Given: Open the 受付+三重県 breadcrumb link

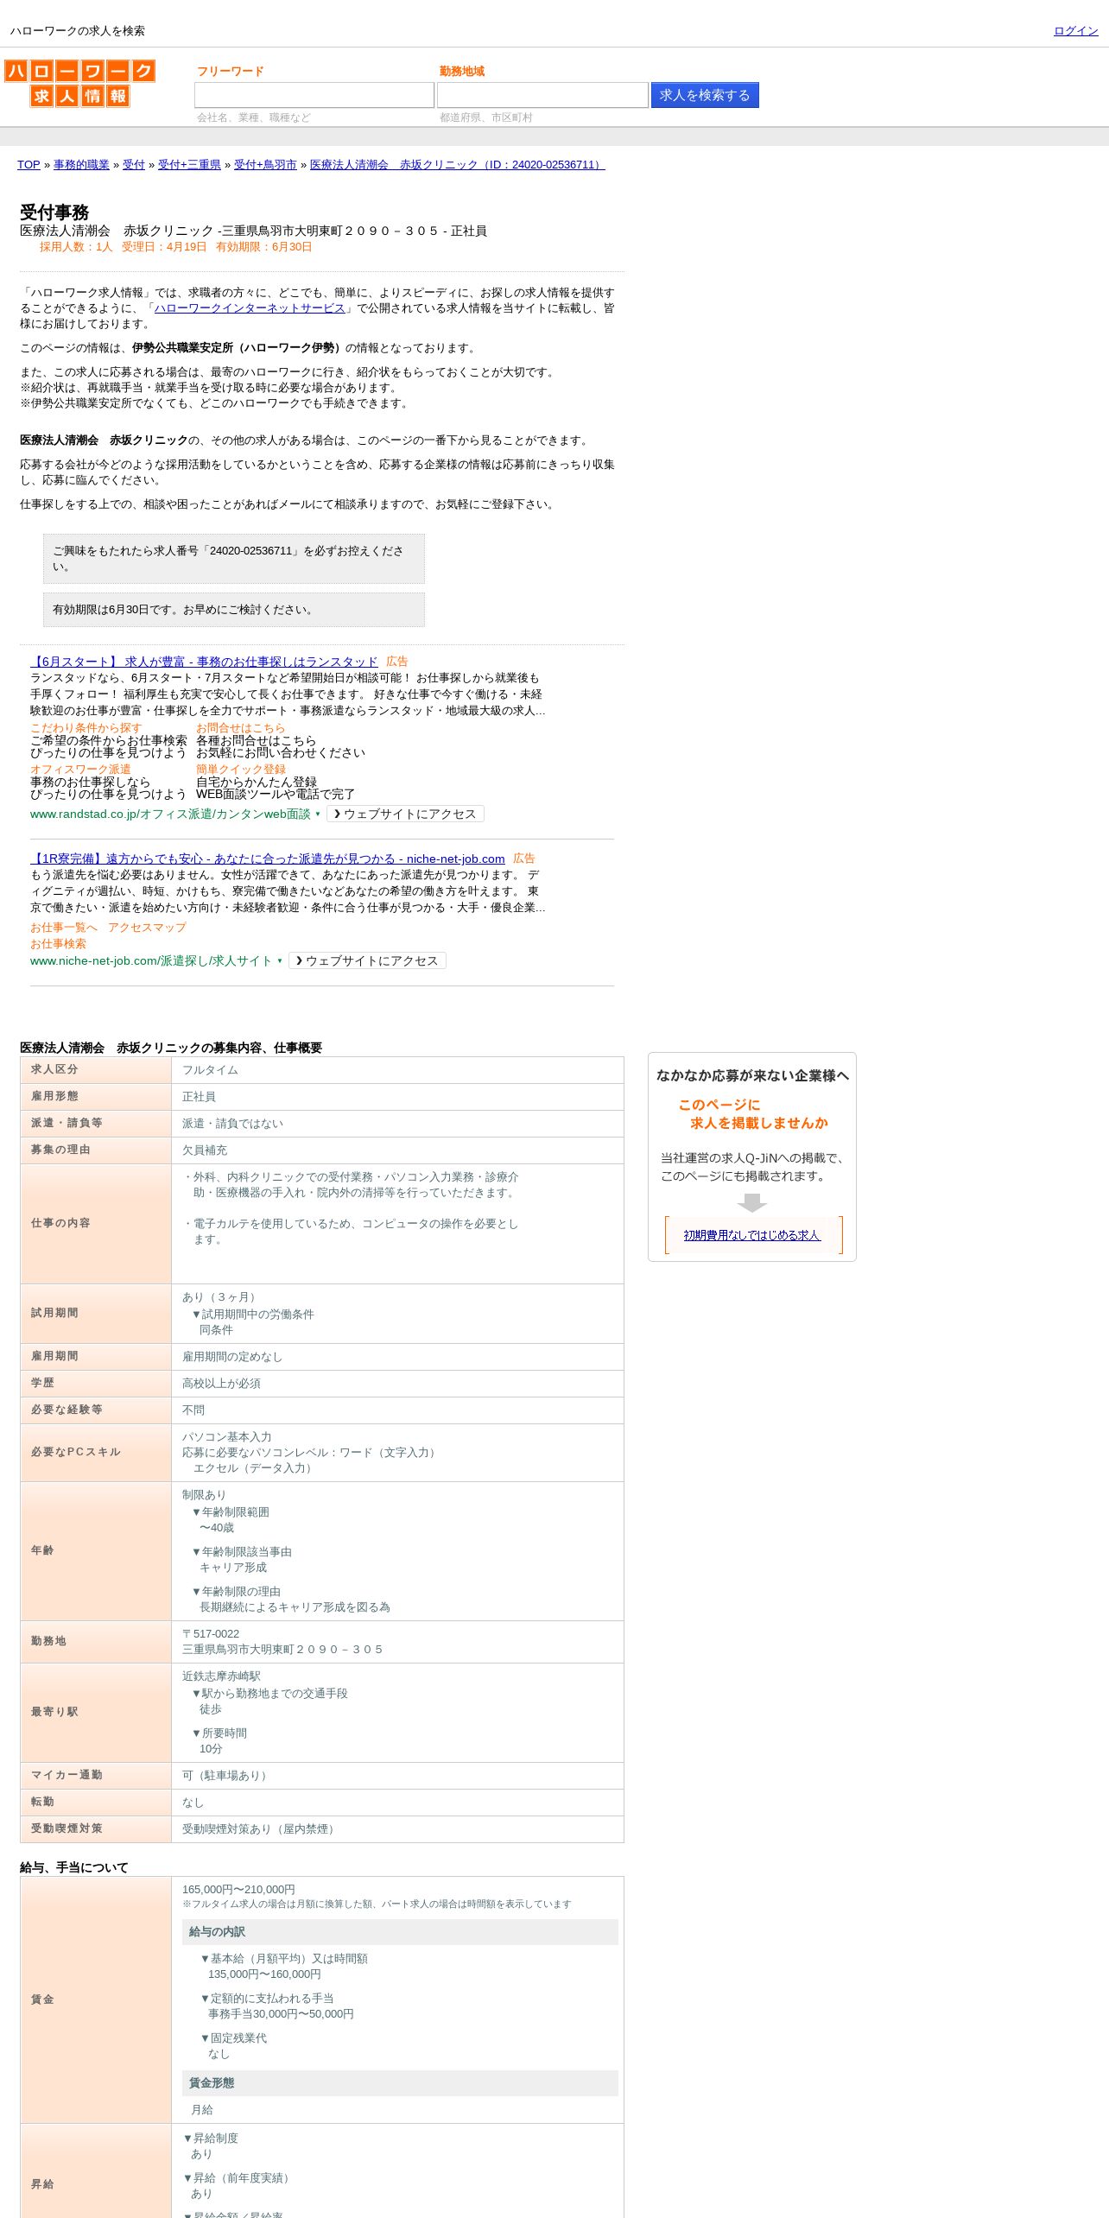Looking at the screenshot, I should click(189, 165).
